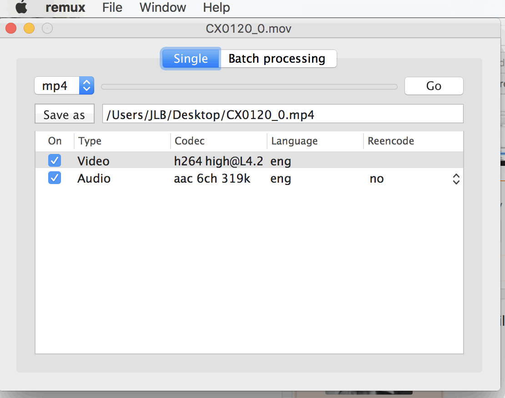The height and width of the screenshot is (398, 505).
Task: Open the Audio reencode dropdown
Action: (x=414, y=179)
